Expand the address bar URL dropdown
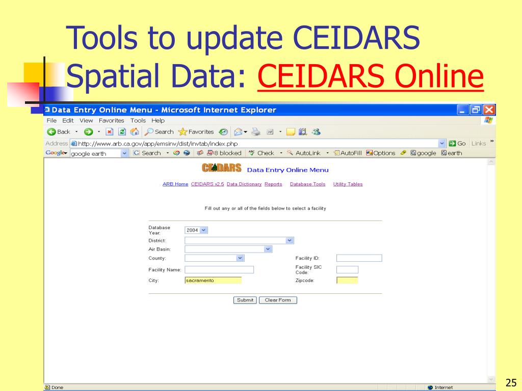The image size is (522, 391). click(442, 143)
